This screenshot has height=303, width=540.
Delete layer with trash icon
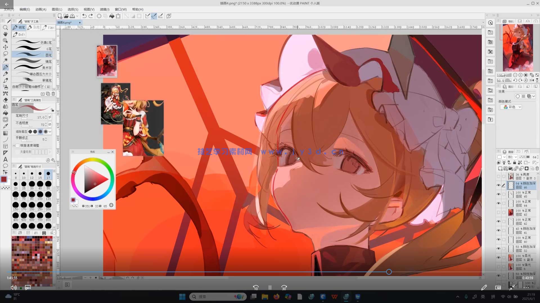click(537, 168)
